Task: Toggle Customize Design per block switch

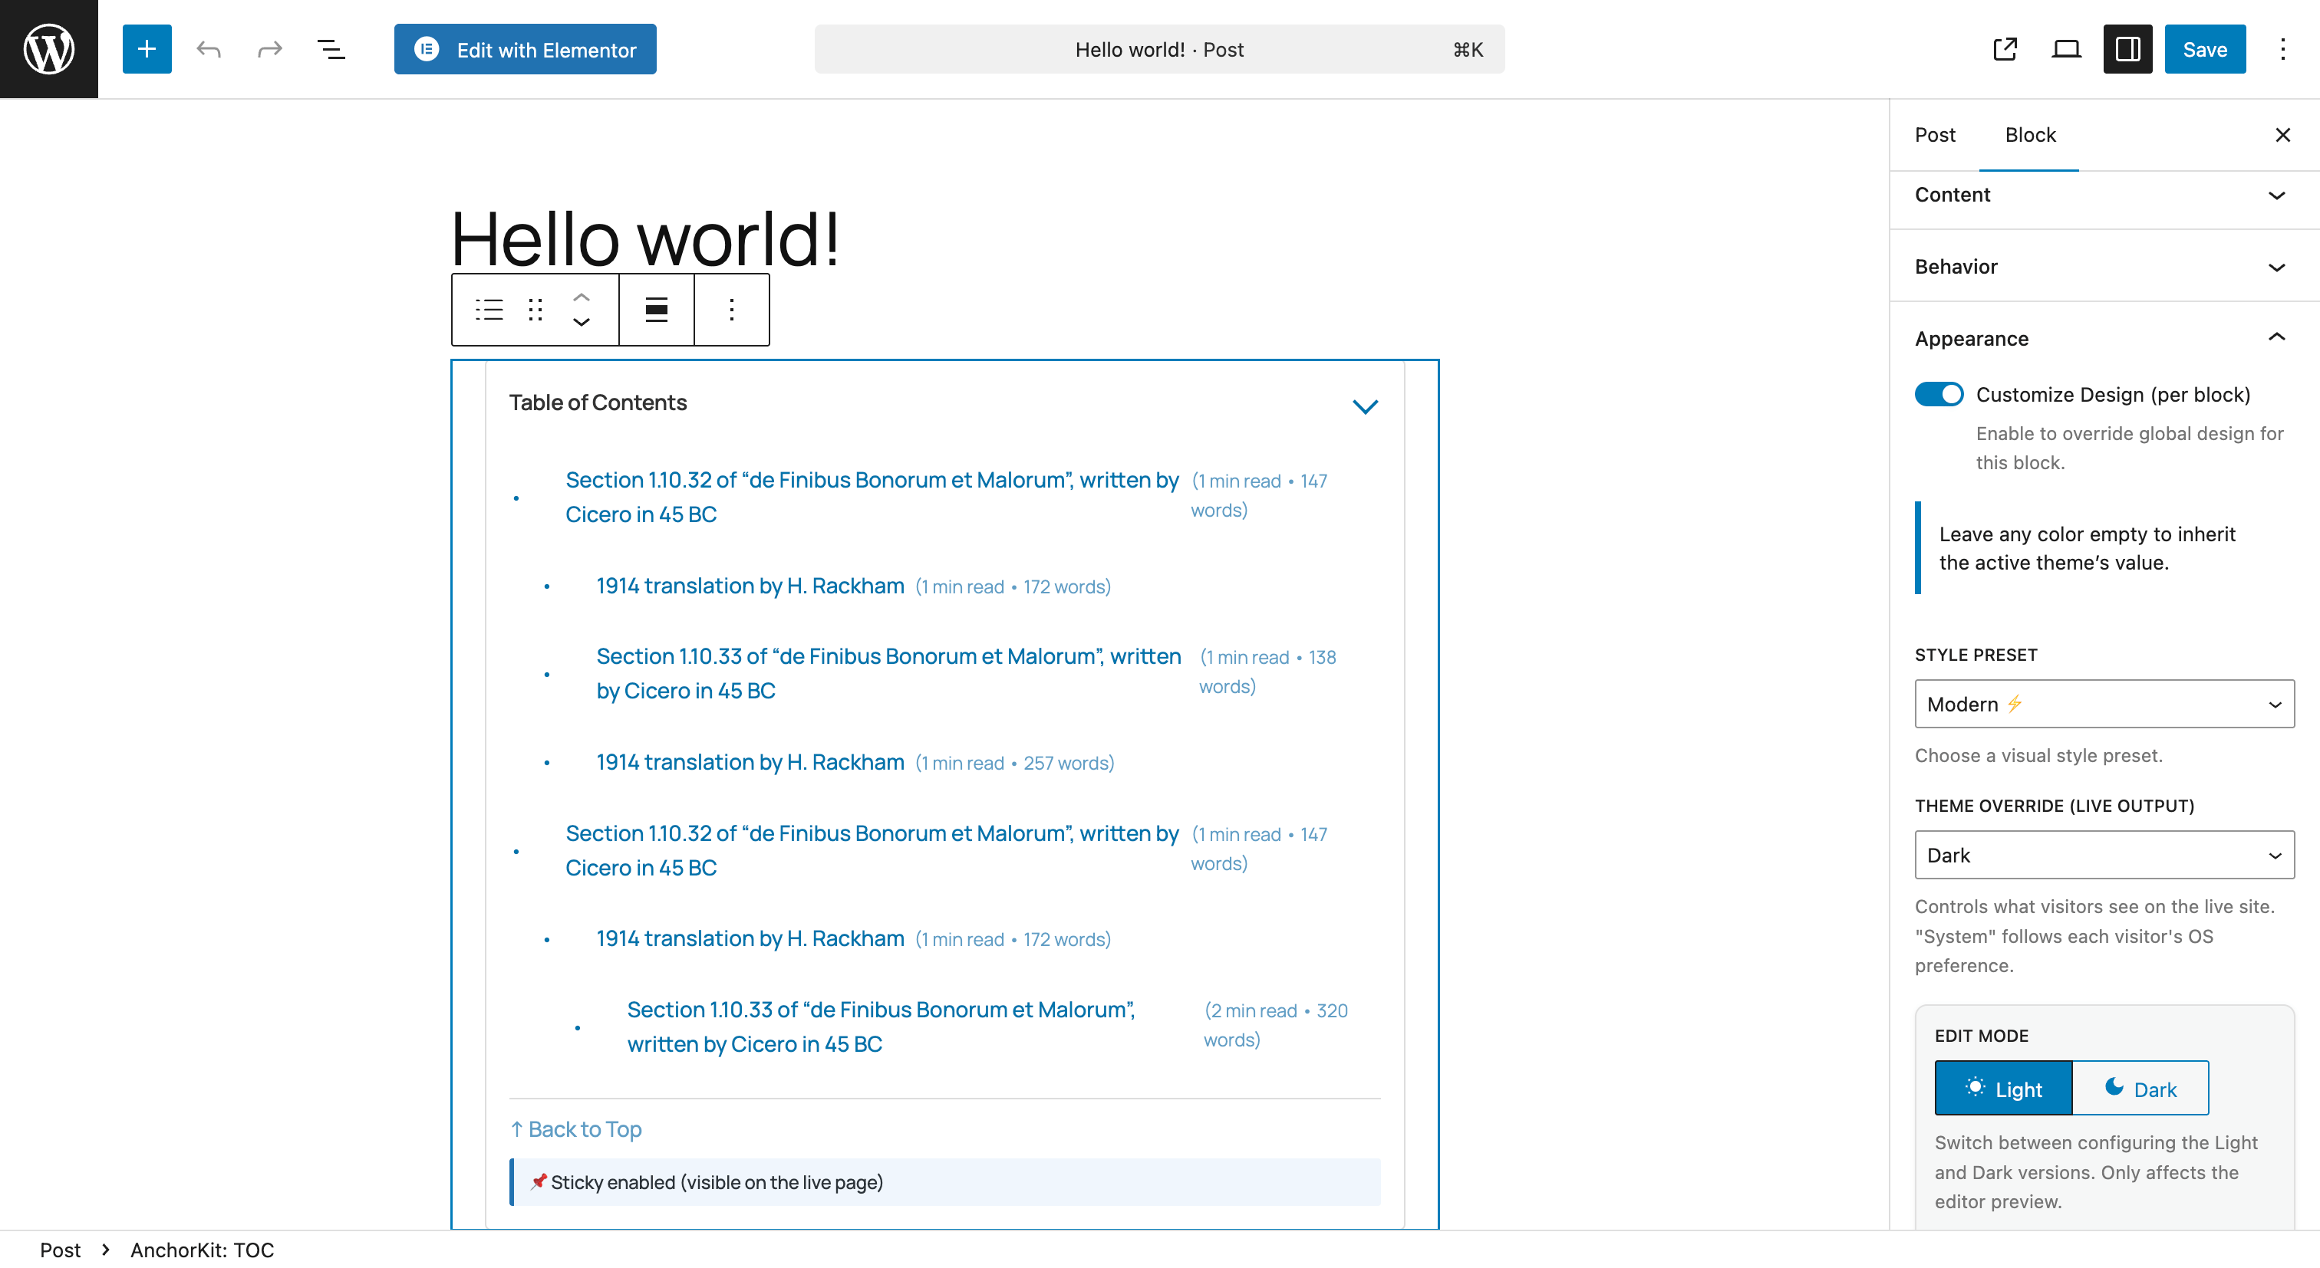Action: tap(1939, 394)
